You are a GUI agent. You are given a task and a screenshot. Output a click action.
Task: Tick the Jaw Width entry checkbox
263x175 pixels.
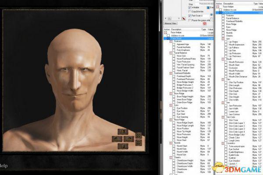click(x=226, y=108)
